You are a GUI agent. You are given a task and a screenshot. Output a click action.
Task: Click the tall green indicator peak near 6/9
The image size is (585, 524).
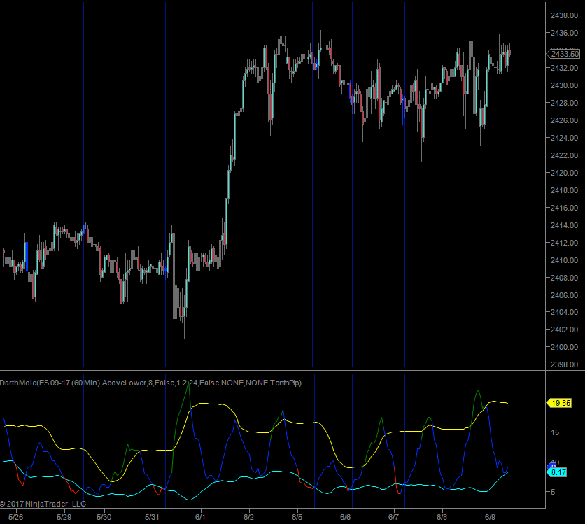478,391
